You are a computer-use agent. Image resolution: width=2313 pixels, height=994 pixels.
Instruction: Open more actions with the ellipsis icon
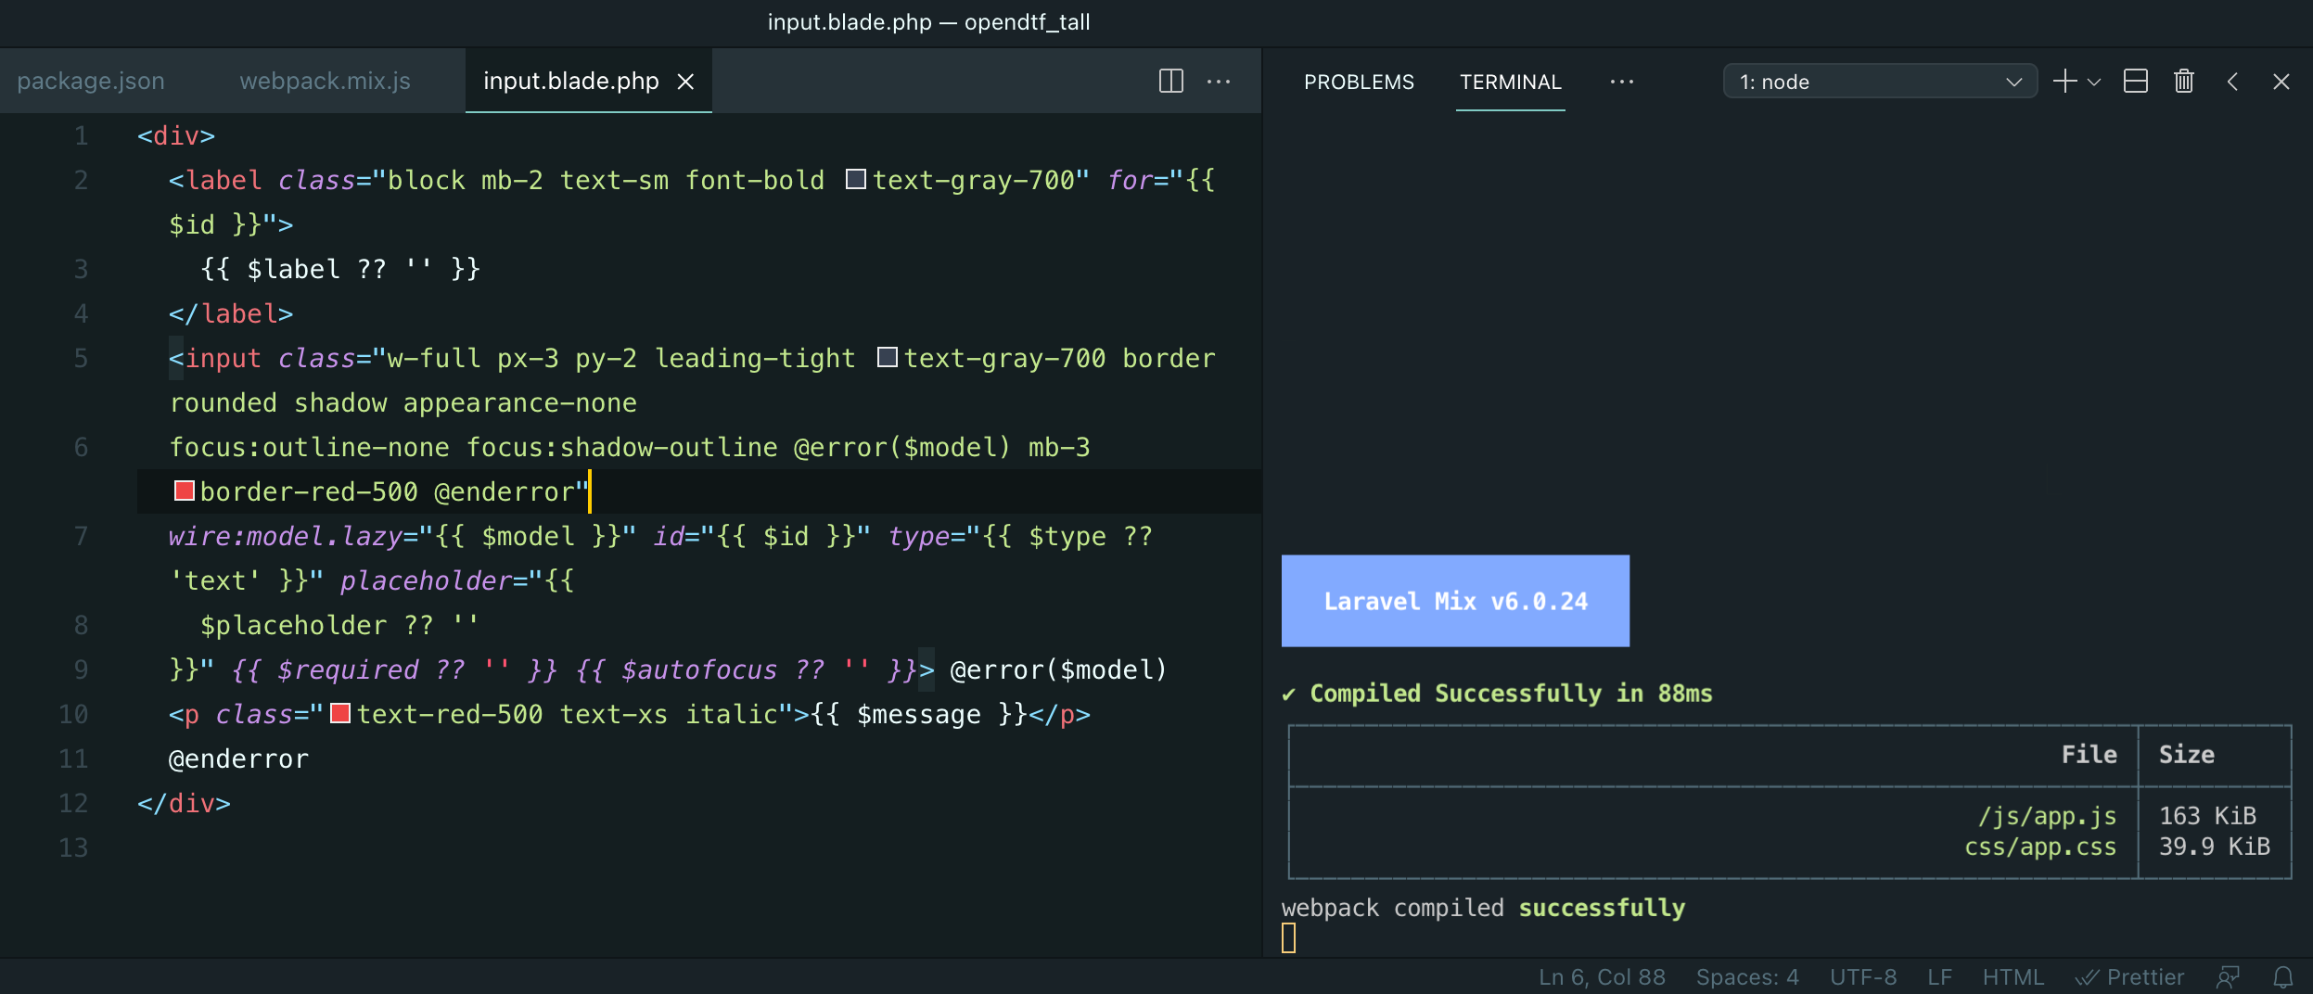pos(1621,82)
